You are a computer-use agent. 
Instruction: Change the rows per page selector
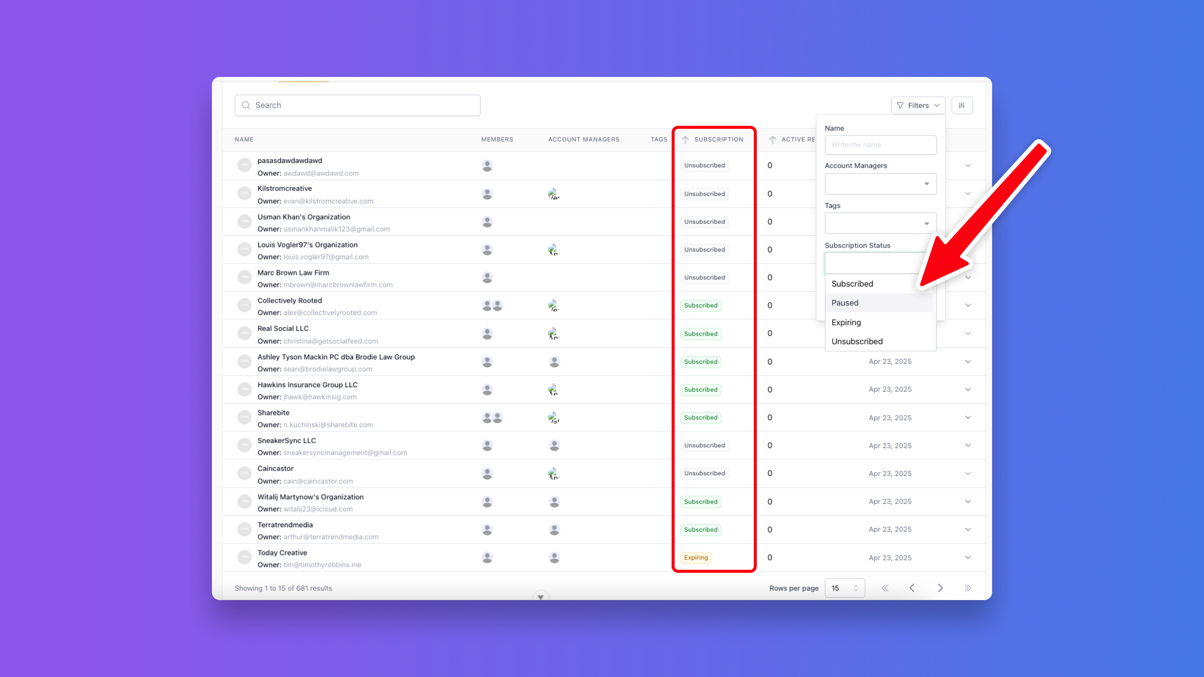844,588
